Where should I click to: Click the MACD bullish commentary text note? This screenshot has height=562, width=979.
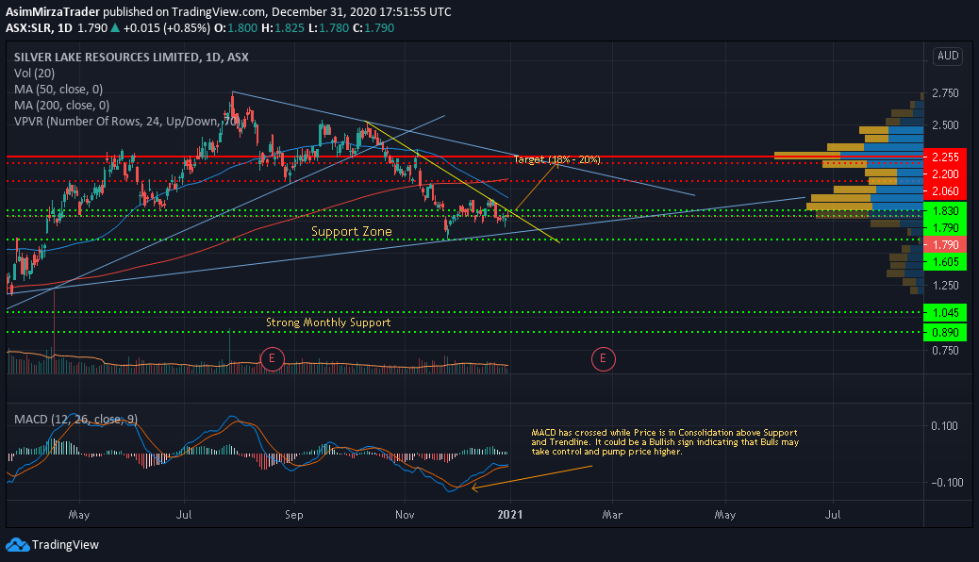click(665, 442)
